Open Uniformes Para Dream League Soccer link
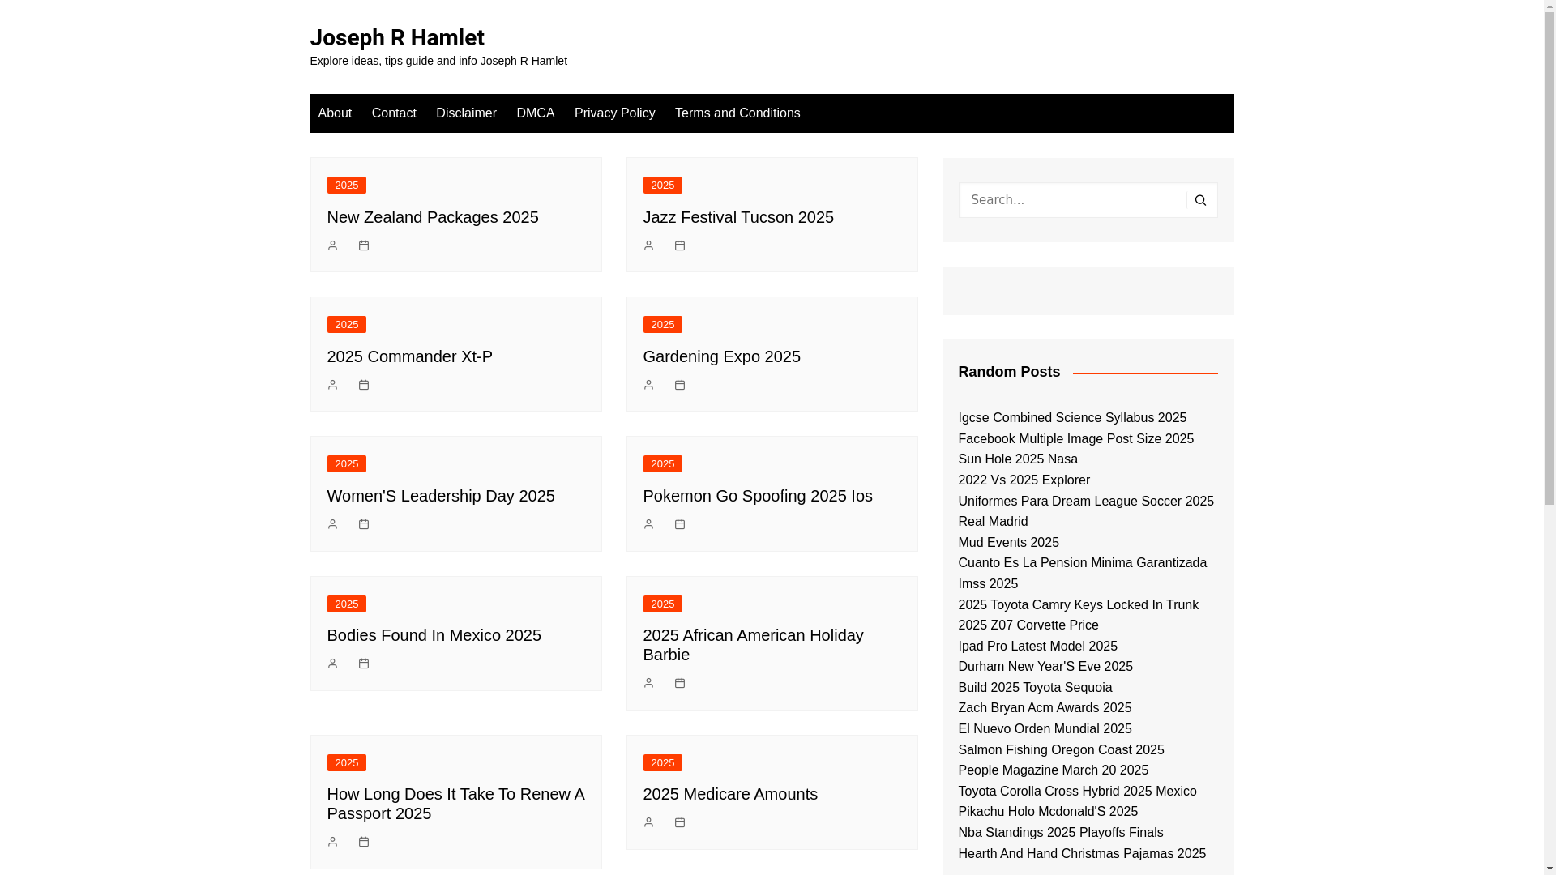The image size is (1556, 875). pos(1086,511)
